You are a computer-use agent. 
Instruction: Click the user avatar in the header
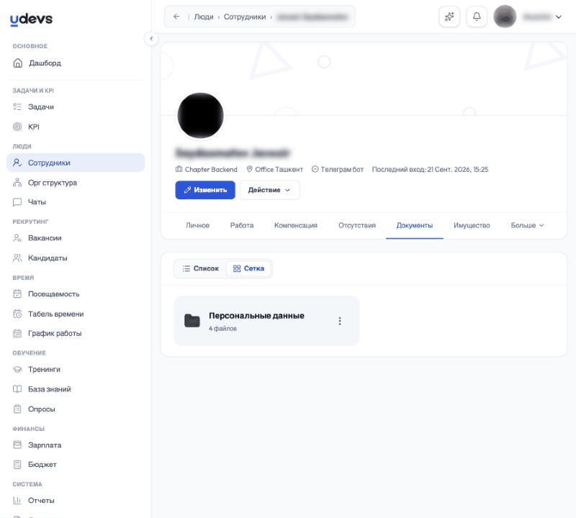click(505, 17)
